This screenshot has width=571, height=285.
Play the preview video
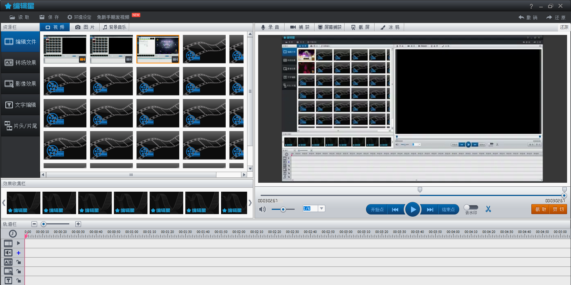[x=412, y=209]
